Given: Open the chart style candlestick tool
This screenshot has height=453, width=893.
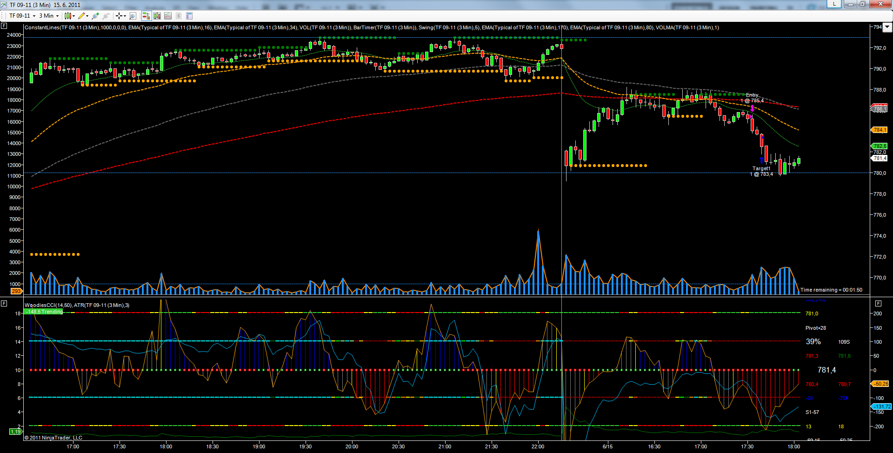Looking at the screenshot, I should [x=68, y=16].
